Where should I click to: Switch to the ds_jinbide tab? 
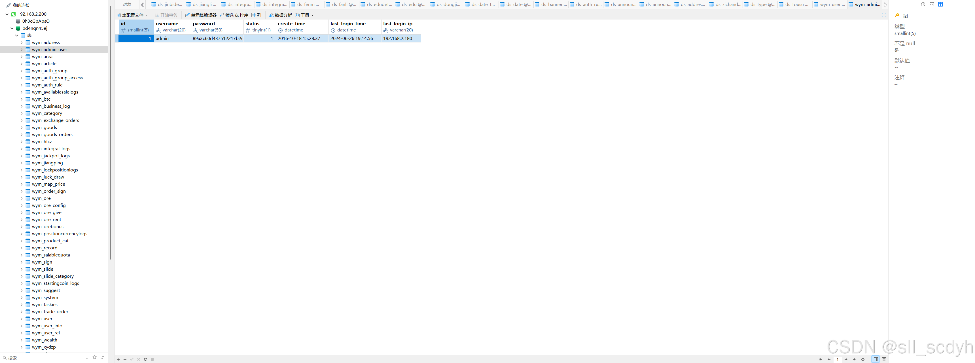click(167, 5)
